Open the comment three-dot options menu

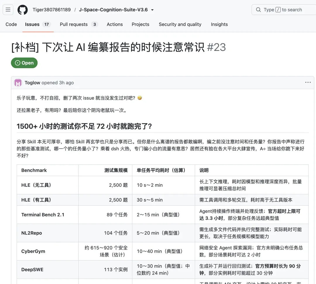pos(308,82)
